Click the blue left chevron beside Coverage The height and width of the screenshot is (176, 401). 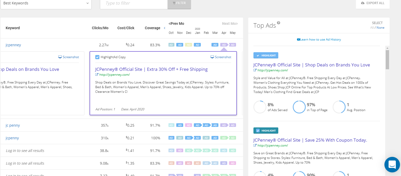point(165,28)
